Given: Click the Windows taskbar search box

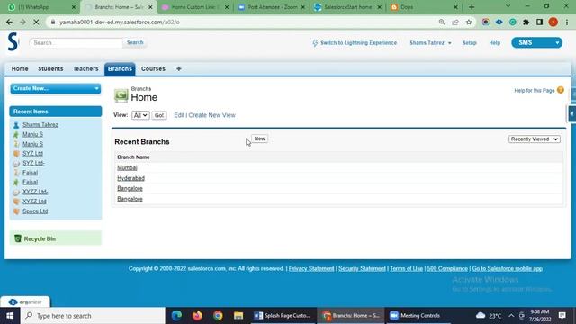Looking at the screenshot, I should pos(94,316).
